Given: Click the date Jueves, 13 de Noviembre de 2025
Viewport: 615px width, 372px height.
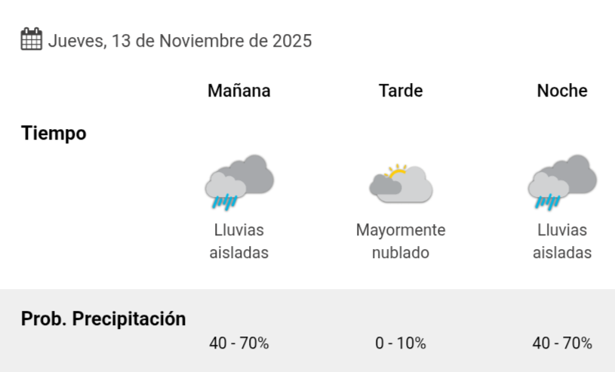Looking at the screenshot, I should click(180, 41).
